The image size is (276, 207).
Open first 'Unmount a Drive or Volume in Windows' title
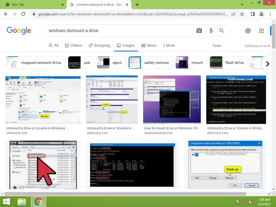point(37,128)
